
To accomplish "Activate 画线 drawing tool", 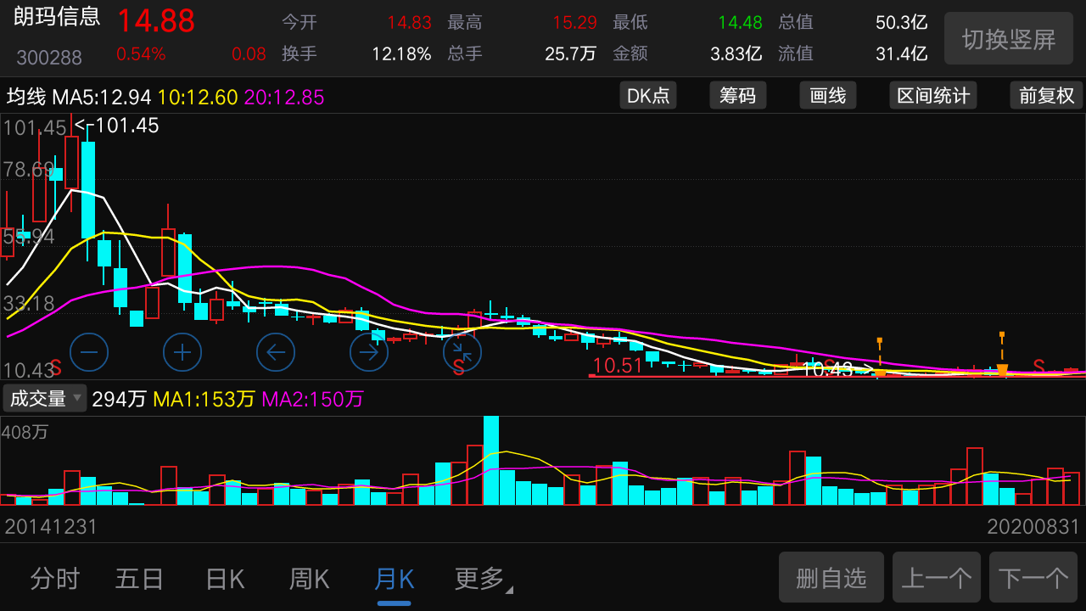I will click(828, 95).
